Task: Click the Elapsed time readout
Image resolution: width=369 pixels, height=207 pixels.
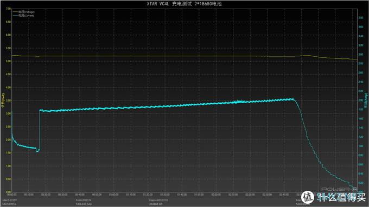Action: (158, 200)
